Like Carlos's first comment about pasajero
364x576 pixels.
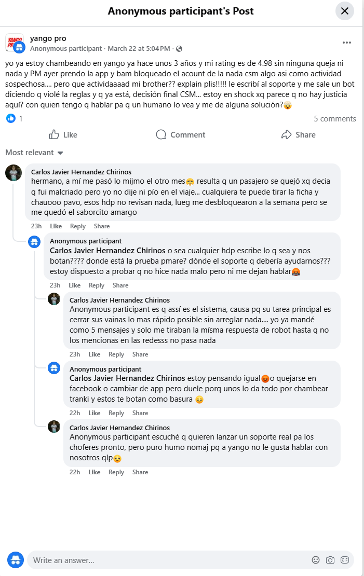point(56,226)
